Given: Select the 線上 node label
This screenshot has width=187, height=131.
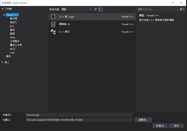Looking at the screenshot, I should (7, 62).
